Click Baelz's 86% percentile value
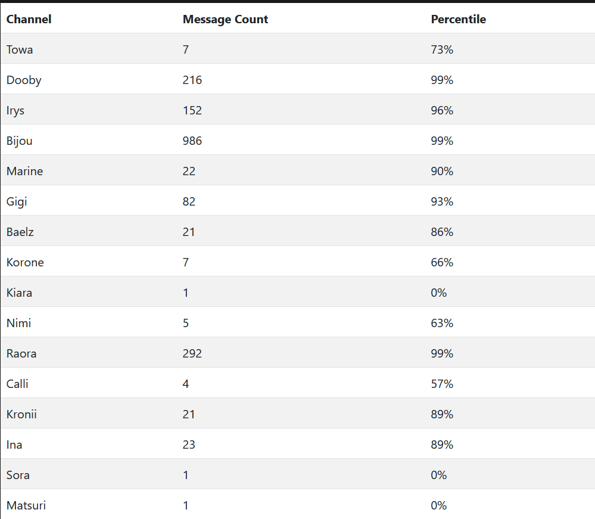 (442, 232)
